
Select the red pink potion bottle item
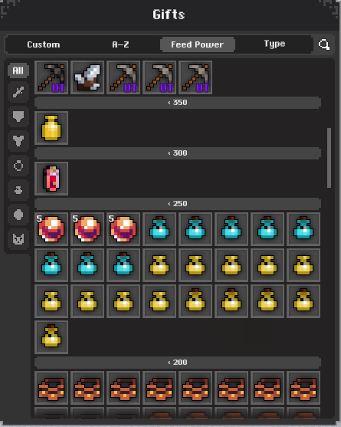(51, 179)
